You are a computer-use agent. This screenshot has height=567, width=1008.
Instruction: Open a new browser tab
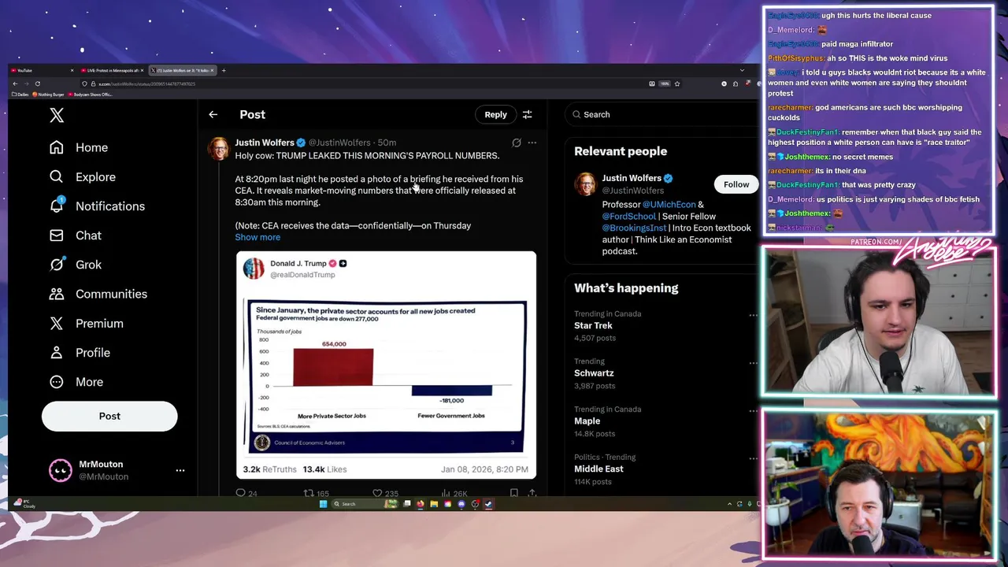(x=224, y=70)
